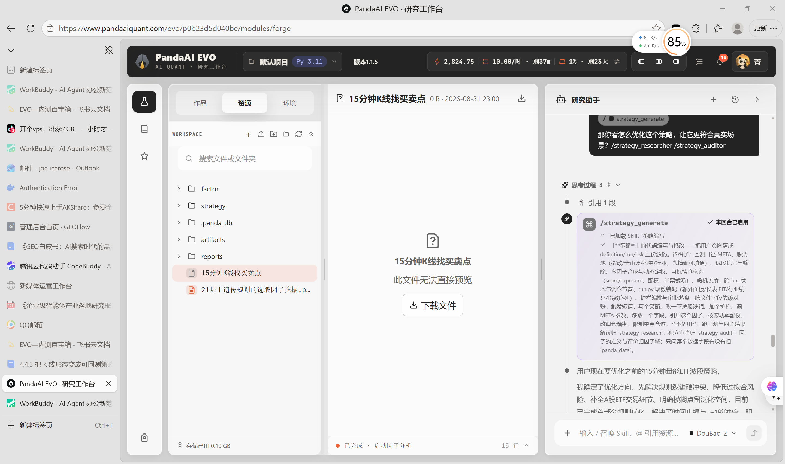The image size is (785, 464).
Task: Toggle split center layout button
Action: pyautogui.click(x=659, y=62)
